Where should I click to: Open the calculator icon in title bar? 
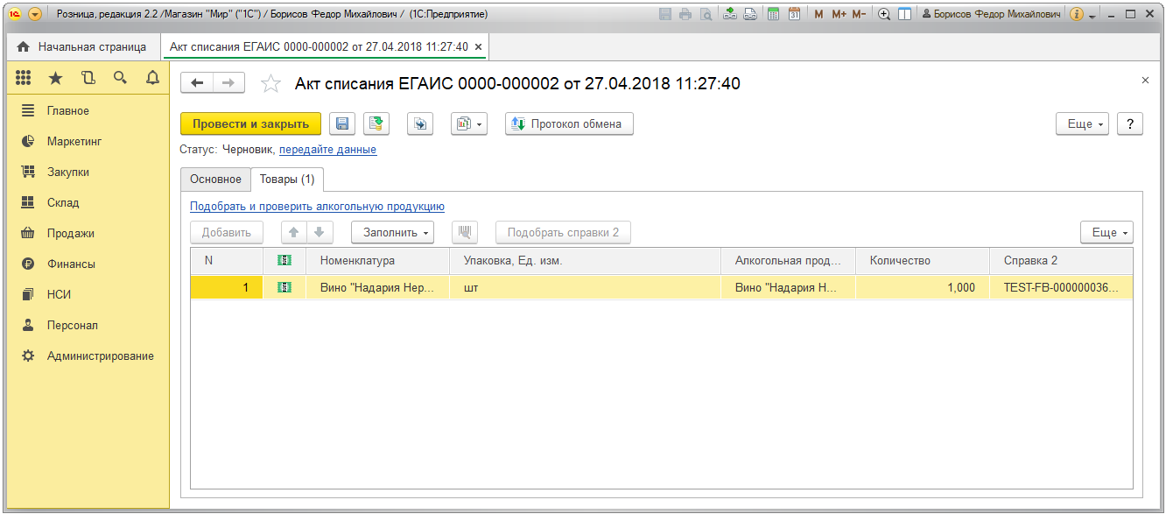point(774,14)
